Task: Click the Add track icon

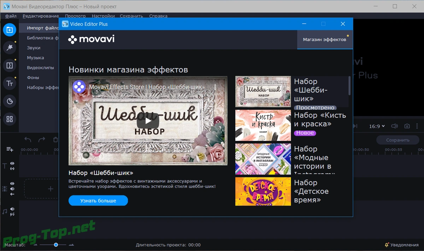Action: [10, 149]
